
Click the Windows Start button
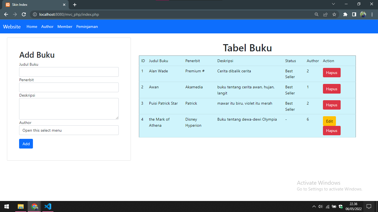click(6, 206)
